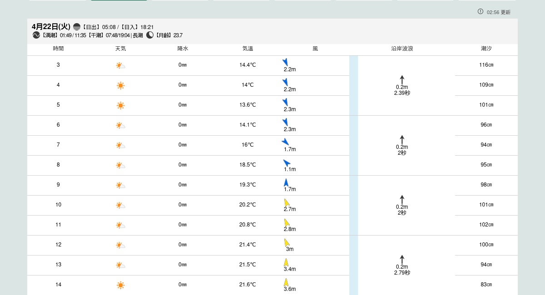
Task: Click the update info icon beside 02:56 更新
Action: 481,11
